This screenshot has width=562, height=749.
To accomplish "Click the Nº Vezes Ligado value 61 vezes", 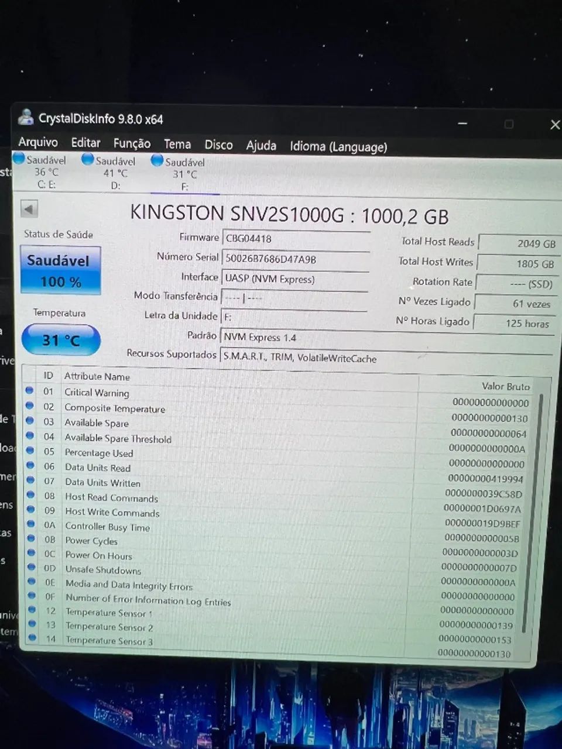I will (515, 304).
